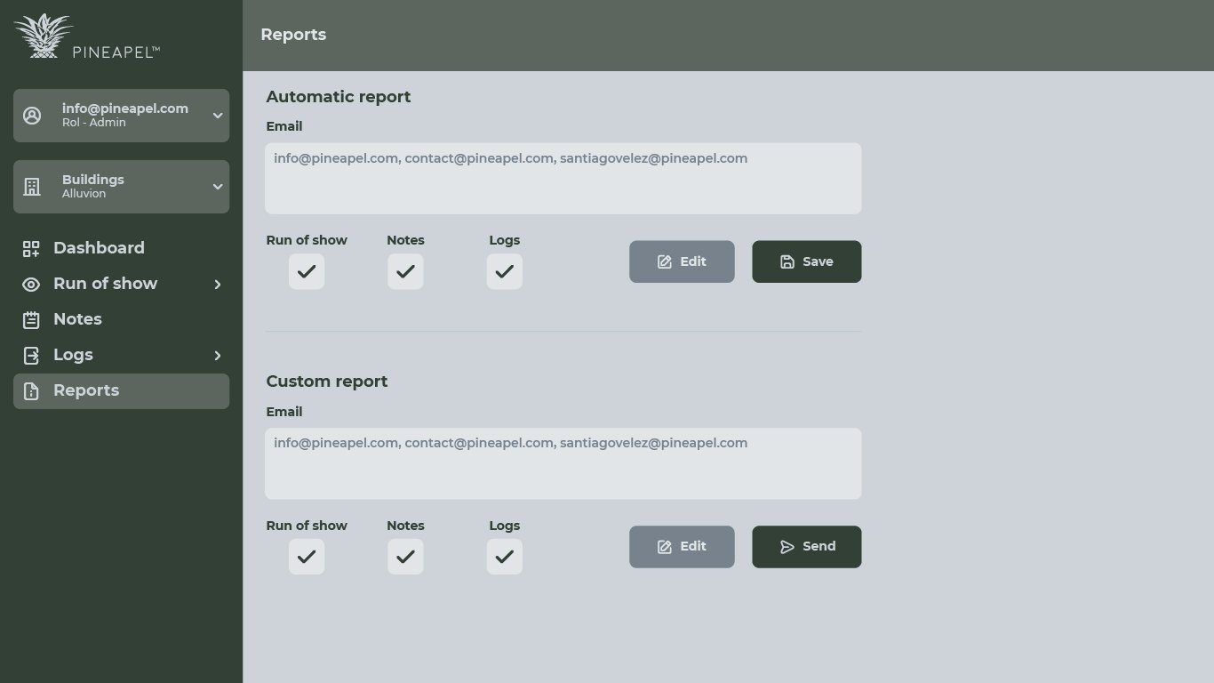
Task: Expand the Run of show submenu arrow
Action: [218, 285]
